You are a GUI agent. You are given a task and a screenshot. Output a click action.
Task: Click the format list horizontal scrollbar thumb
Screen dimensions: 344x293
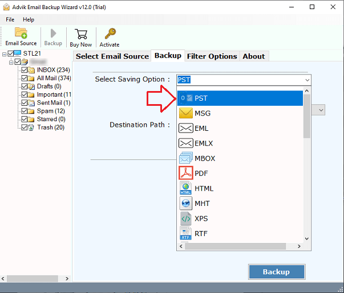click(x=235, y=246)
